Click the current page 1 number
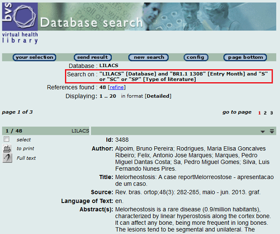The width and height of the screenshot is (280, 234). pos(259,113)
